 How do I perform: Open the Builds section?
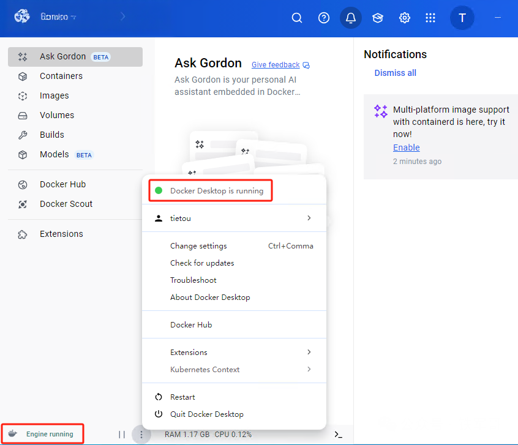point(52,135)
